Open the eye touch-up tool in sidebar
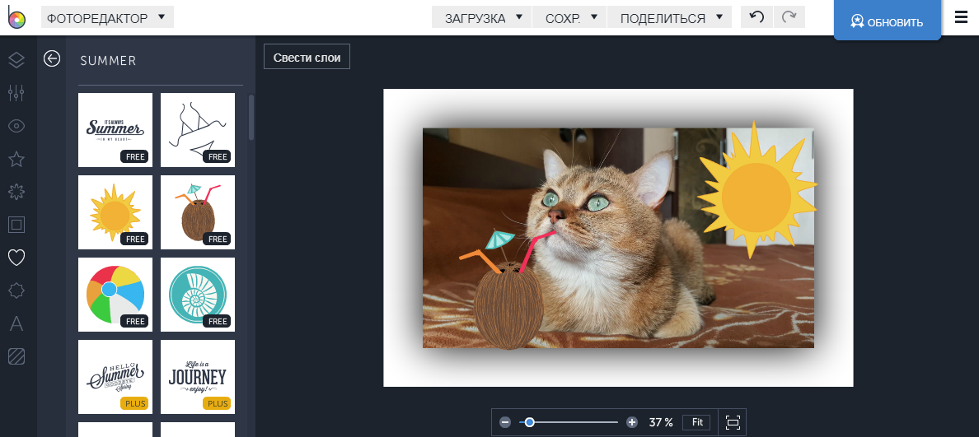 (x=16, y=126)
